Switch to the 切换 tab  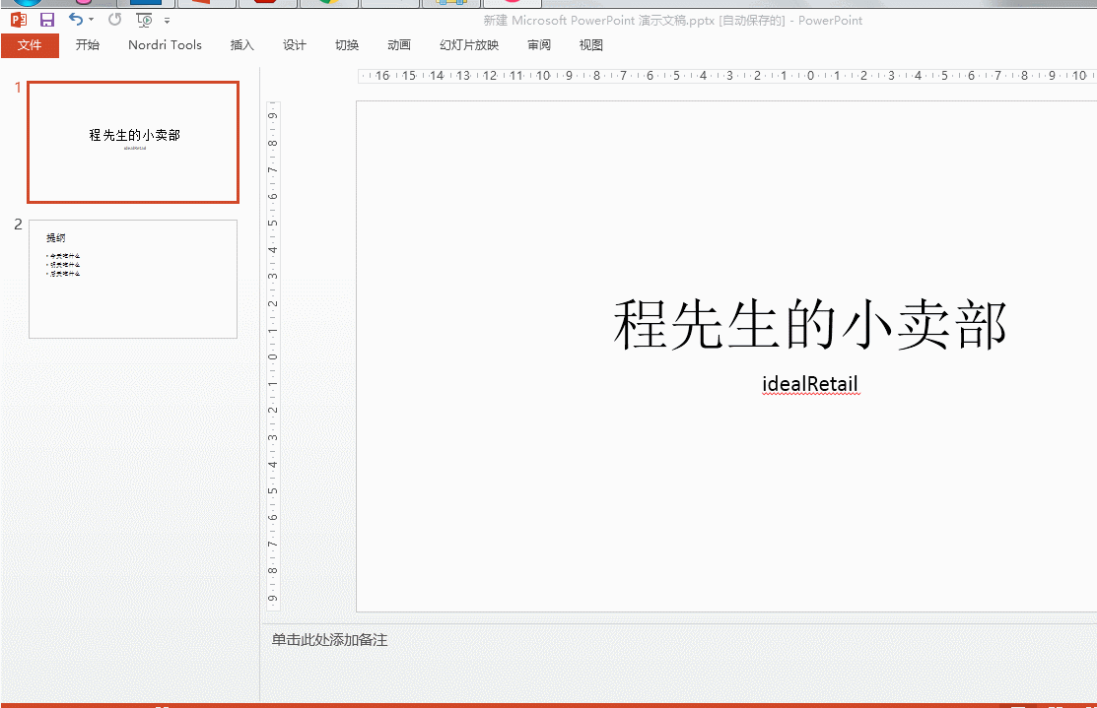click(x=346, y=44)
